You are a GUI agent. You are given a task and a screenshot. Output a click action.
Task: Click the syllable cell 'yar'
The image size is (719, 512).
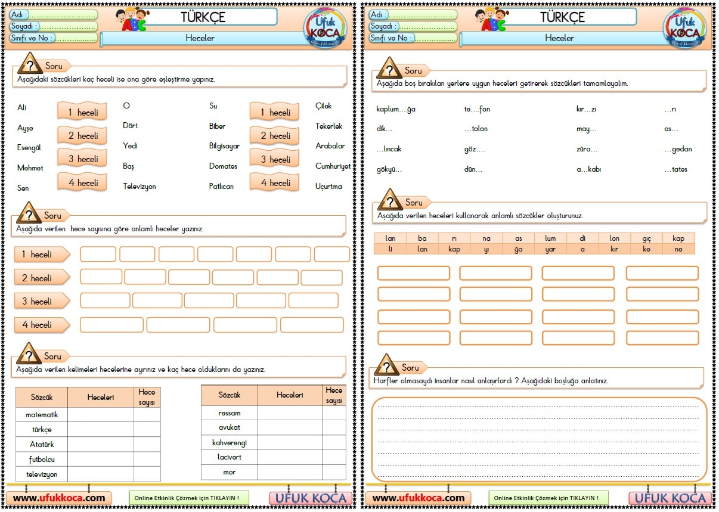(x=550, y=249)
